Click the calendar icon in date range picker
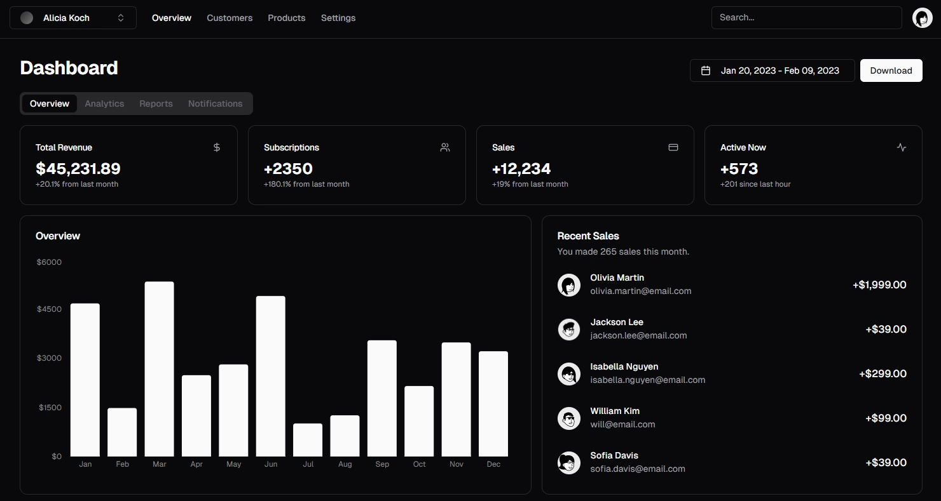 coord(706,70)
